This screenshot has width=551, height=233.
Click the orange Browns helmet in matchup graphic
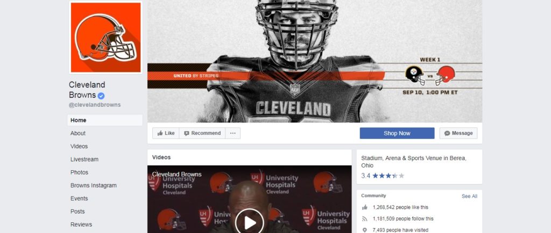(x=446, y=75)
